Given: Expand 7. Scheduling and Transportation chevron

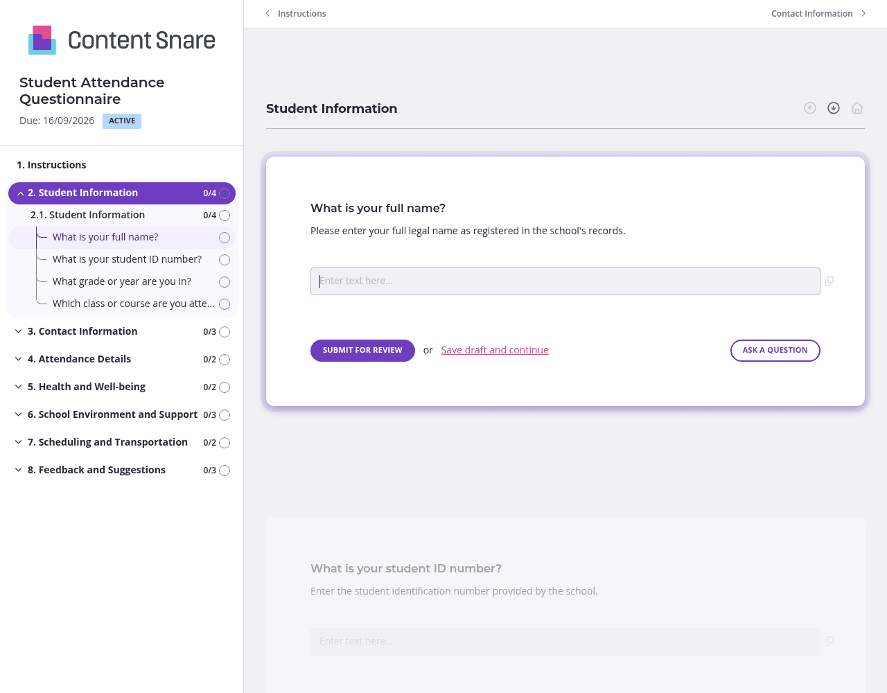Looking at the screenshot, I should 19,442.
